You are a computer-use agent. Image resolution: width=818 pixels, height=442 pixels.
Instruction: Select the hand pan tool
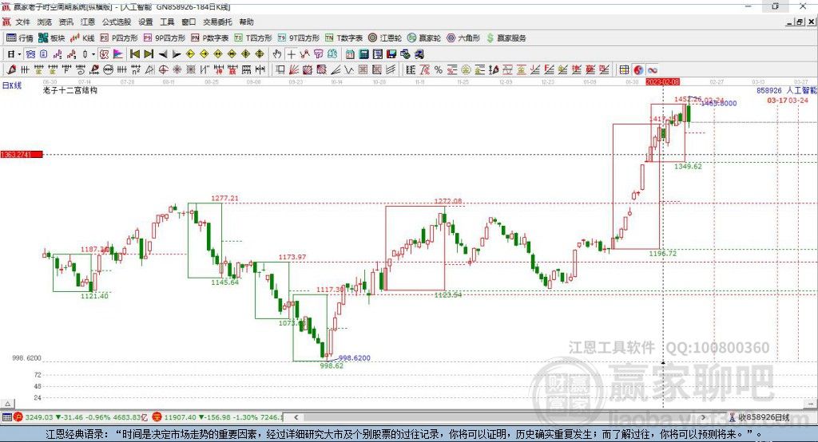point(277,53)
